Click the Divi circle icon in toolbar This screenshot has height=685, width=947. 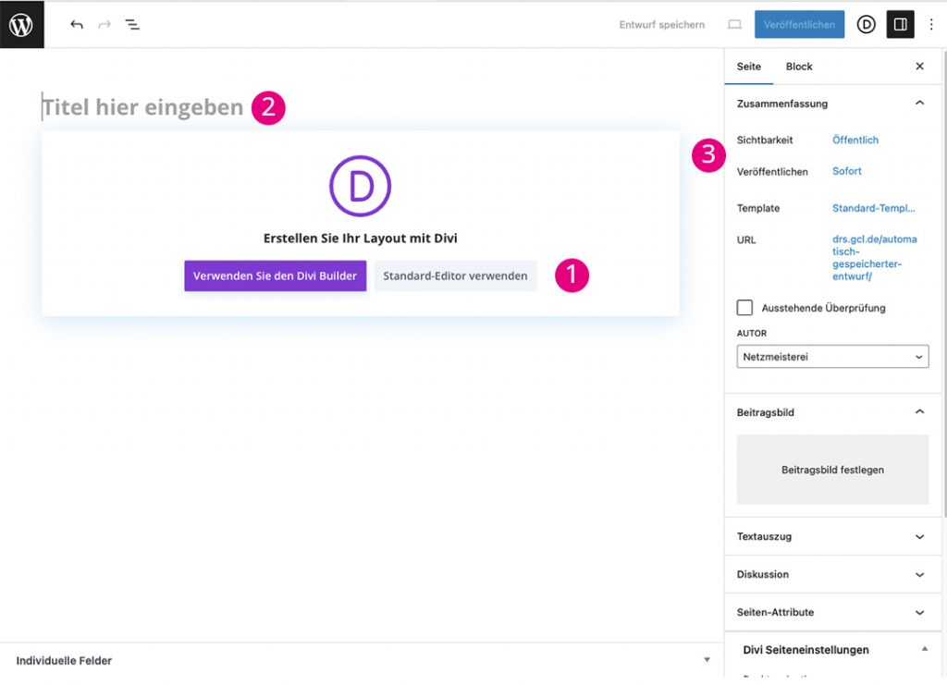[866, 25]
